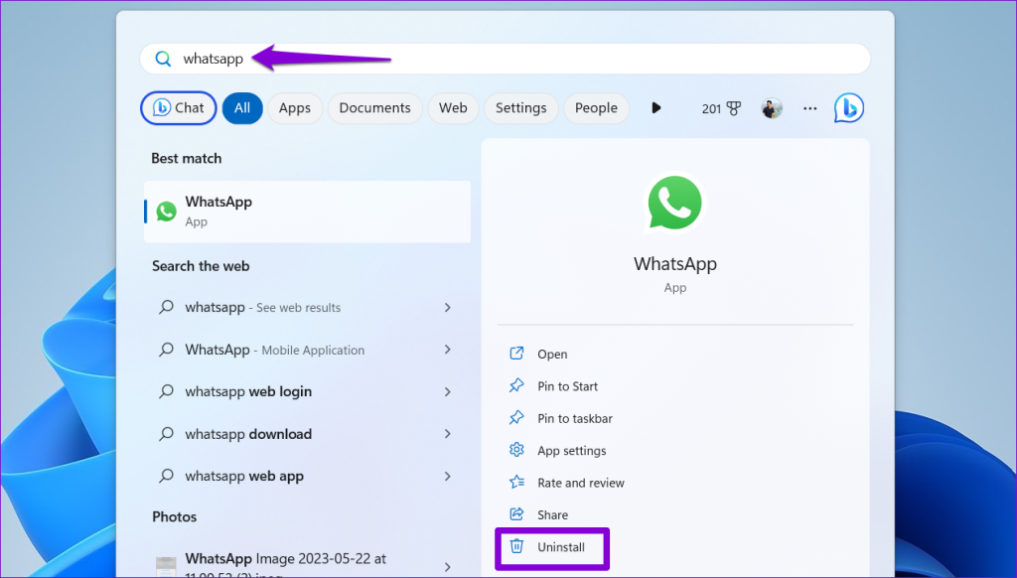
Task: Click search icon beside 'whatsapp web login'
Action: [x=166, y=391]
